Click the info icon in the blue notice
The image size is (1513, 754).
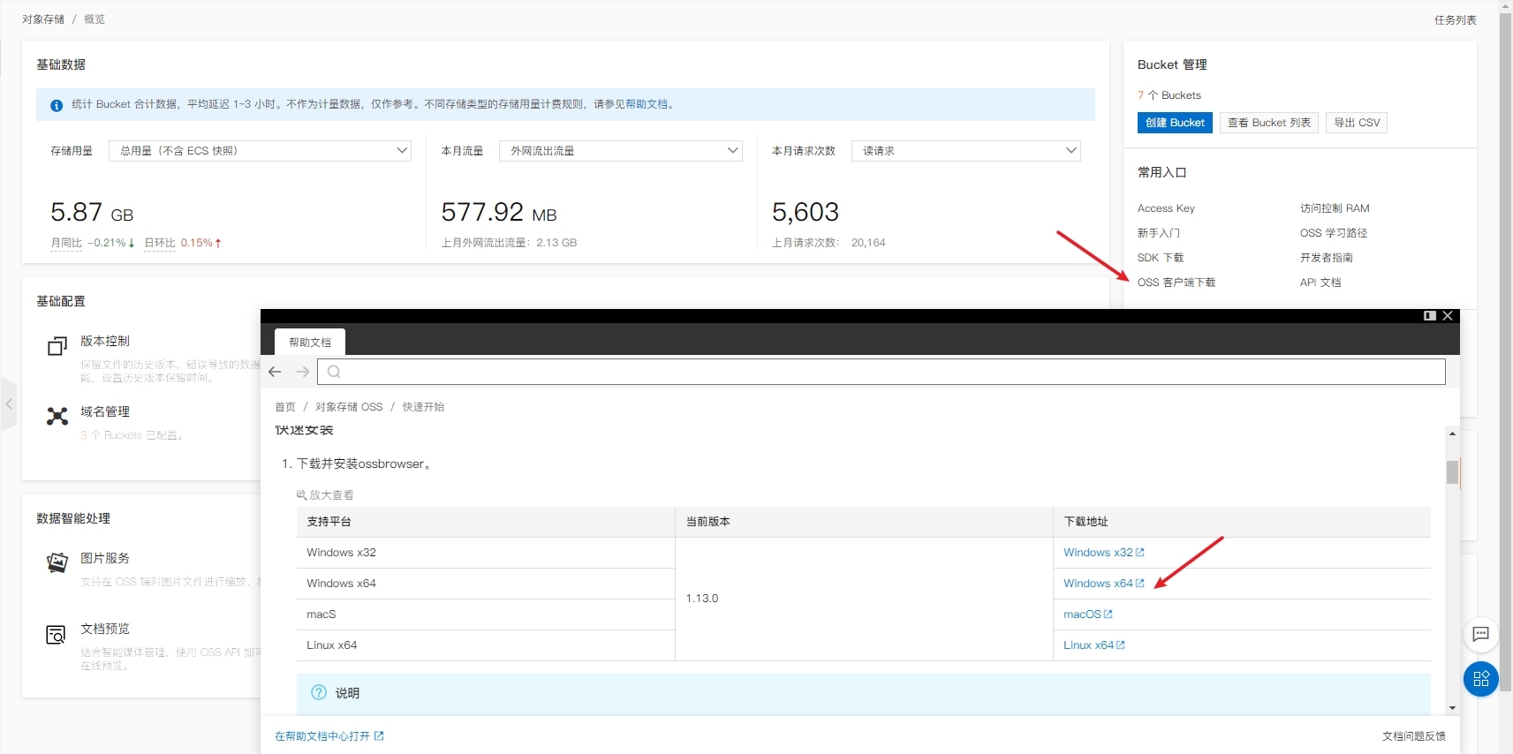click(x=57, y=105)
